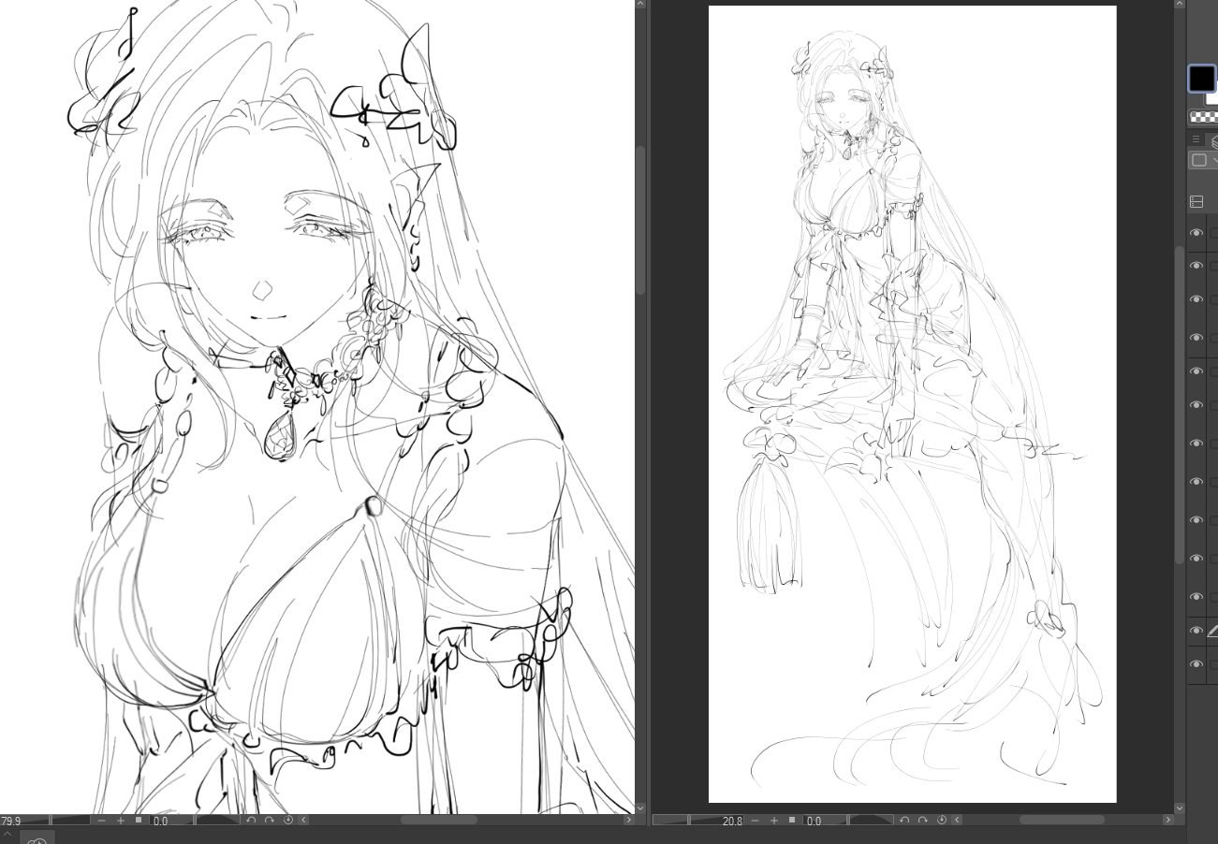The width and height of the screenshot is (1218, 844).
Task: Select the black main color swatch
Action: [x=1201, y=79]
